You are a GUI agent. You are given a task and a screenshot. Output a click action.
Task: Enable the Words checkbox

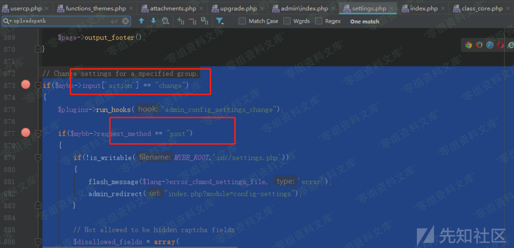click(x=287, y=21)
